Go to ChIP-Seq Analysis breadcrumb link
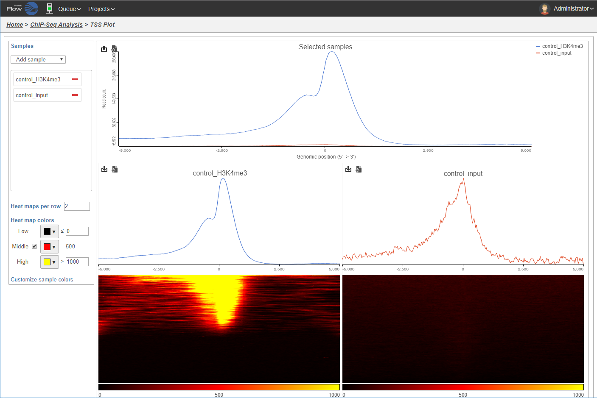 point(56,25)
